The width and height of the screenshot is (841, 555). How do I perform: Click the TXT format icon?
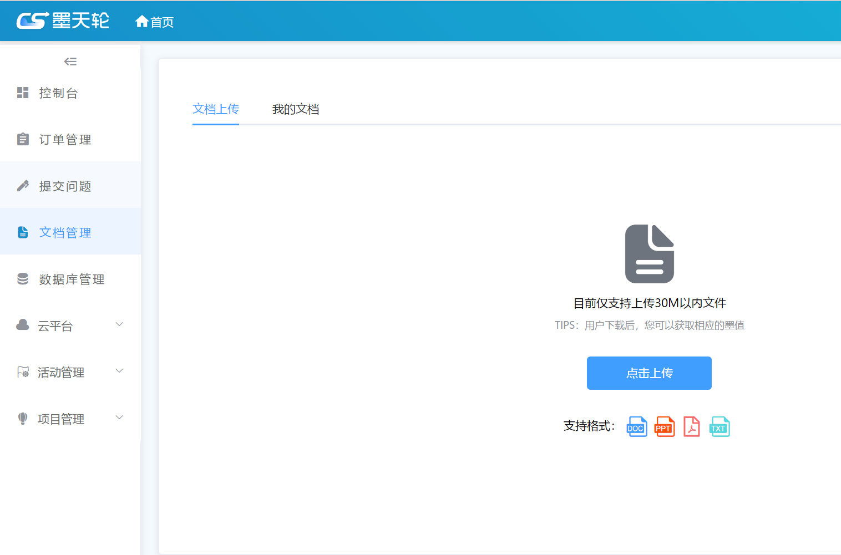point(719,427)
